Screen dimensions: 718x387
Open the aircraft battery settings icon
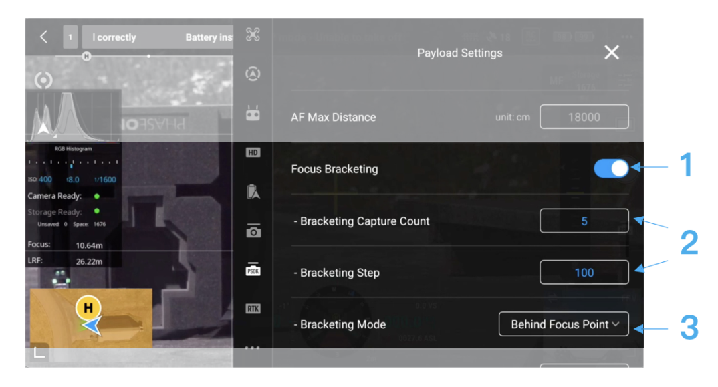(253, 192)
